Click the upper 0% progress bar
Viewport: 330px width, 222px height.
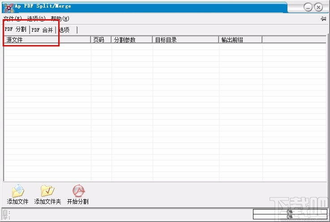coord(290,211)
